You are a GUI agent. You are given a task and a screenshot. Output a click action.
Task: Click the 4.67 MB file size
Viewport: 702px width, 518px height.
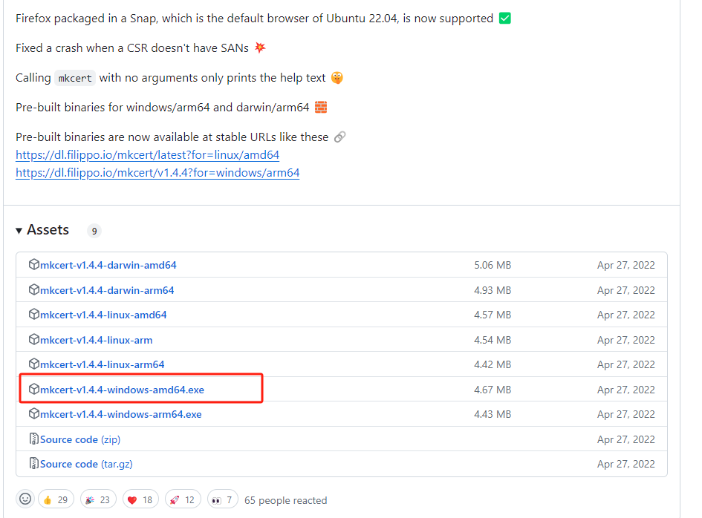coord(493,390)
